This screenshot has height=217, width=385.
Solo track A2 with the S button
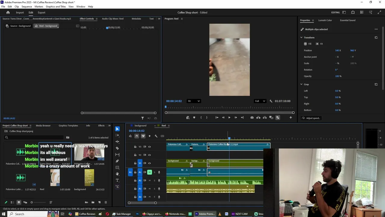(154, 181)
